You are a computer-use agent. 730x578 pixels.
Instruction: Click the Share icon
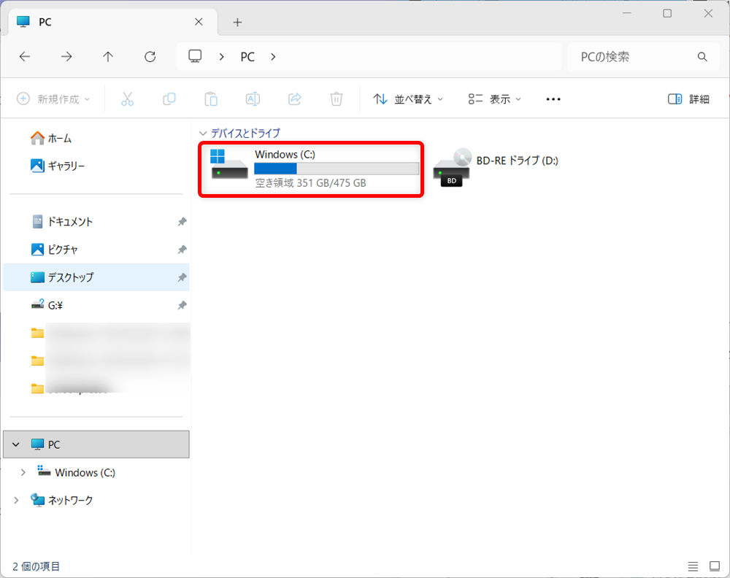pyautogui.click(x=294, y=99)
